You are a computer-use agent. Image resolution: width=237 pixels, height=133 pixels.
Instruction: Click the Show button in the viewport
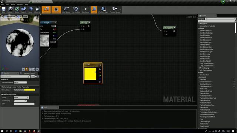tap(26, 17)
